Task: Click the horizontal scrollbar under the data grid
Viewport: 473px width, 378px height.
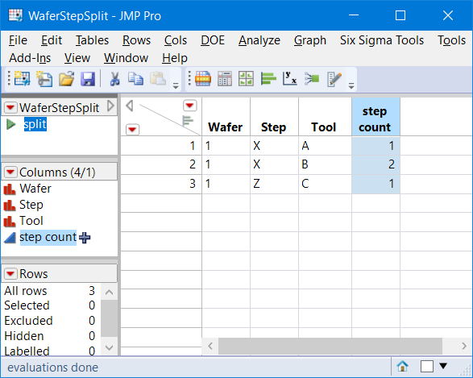Action: [330, 346]
